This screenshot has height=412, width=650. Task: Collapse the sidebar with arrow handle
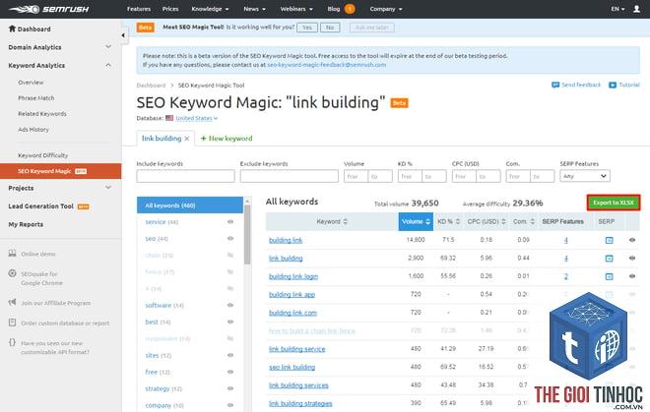[123, 35]
